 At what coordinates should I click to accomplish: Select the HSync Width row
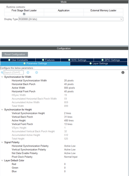coord(64,95)
